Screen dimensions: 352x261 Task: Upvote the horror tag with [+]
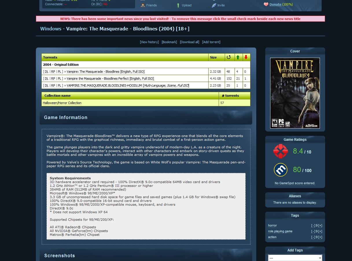pos(320,225)
